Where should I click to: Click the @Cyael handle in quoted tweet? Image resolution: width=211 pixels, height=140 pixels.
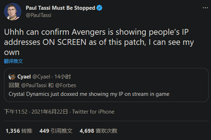click(x=41, y=77)
